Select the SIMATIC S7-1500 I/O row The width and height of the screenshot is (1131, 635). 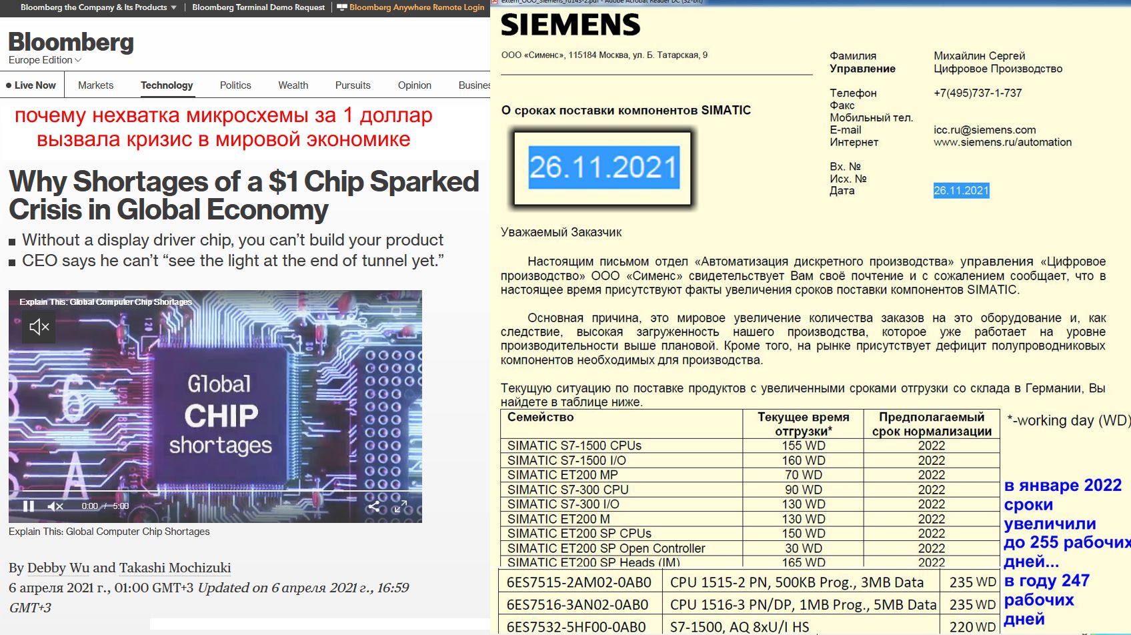[x=750, y=460]
